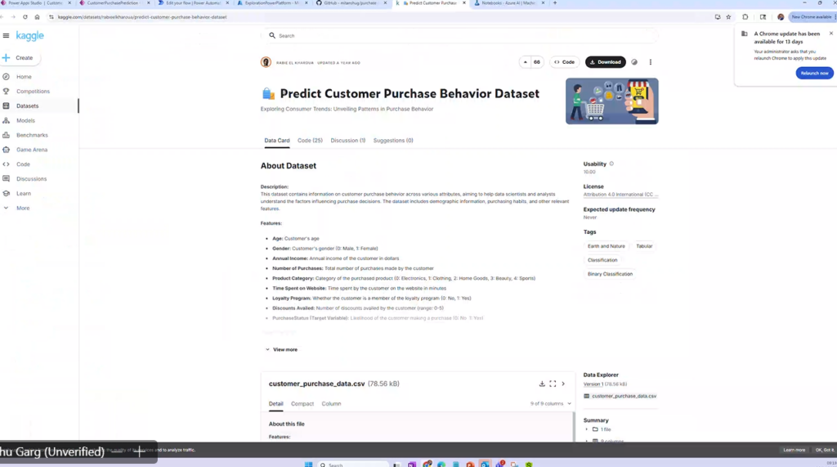Switch to the GitHub browser tab
Image resolution: width=837 pixels, height=467 pixels.
350,3
